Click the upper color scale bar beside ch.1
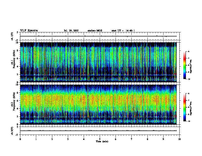Screen dimensions: 202x156 [x=185, y=65]
